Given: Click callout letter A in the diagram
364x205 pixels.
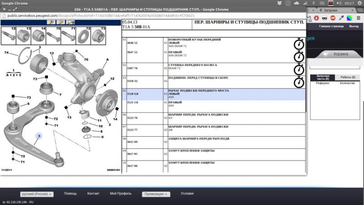Looking at the screenshot, I should click(x=107, y=60).
